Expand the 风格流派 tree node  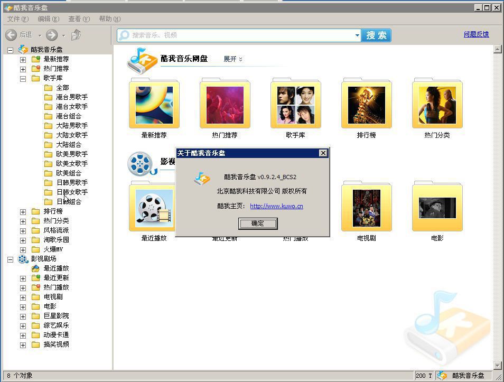pyautogui.click(x=23, y=231)
